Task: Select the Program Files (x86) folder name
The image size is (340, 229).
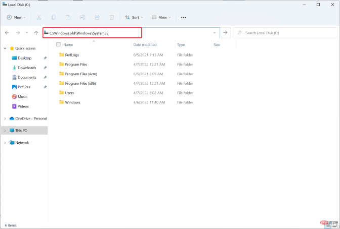Action: click(x=80, y=83)
